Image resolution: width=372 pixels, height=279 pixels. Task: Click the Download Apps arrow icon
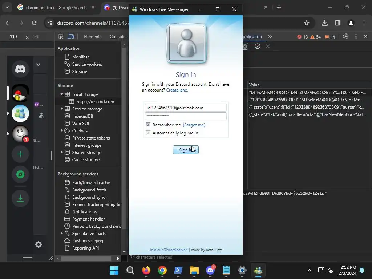[20, 198]
